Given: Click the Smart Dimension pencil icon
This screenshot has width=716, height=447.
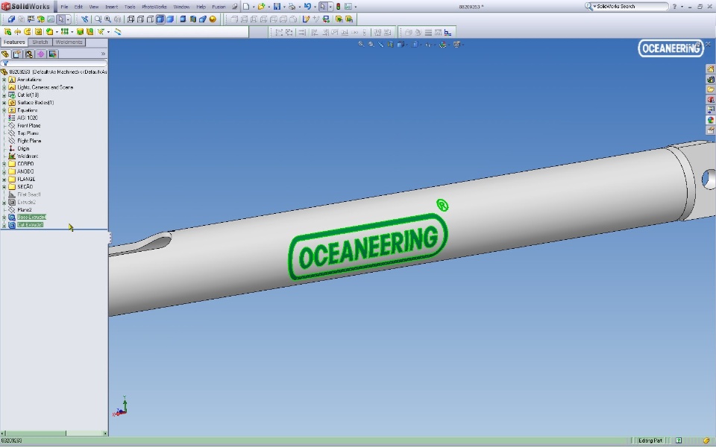Looking at the screenshot, I should click(x=306, y=19).
